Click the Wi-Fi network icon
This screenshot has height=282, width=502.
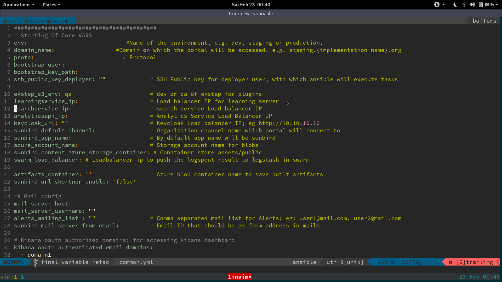point(464,4)
